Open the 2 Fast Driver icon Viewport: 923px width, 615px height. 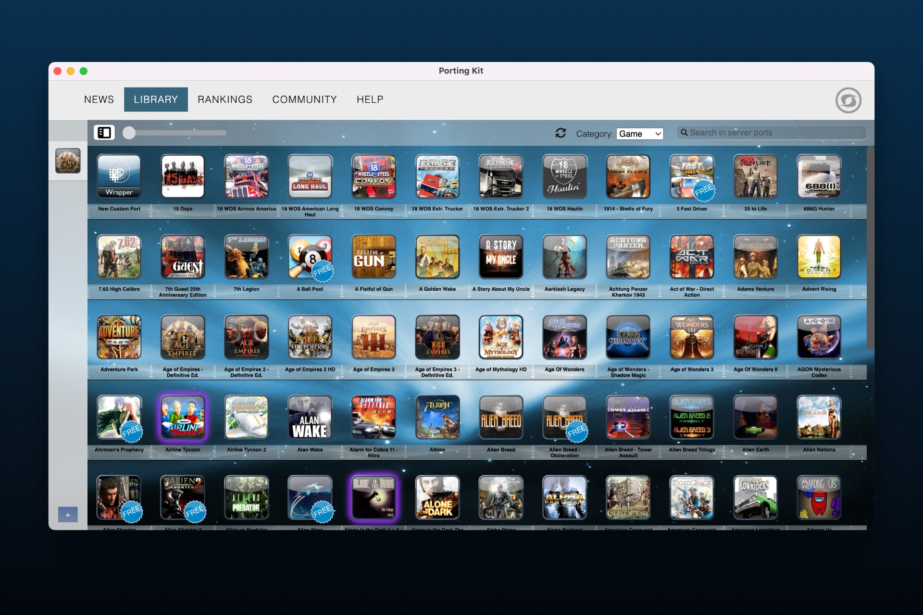(x=692, y=176)
